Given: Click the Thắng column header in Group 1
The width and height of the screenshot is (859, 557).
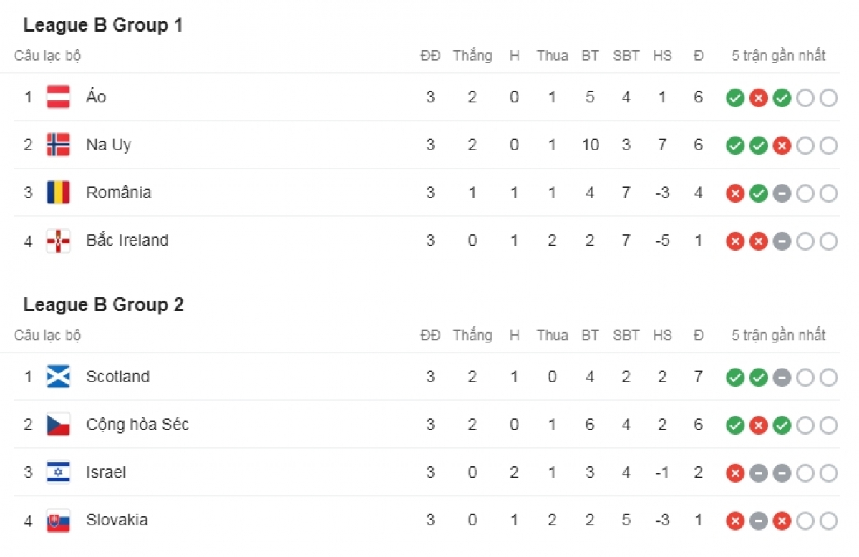Looking at the screenshot, I should (x=472, y=56).
